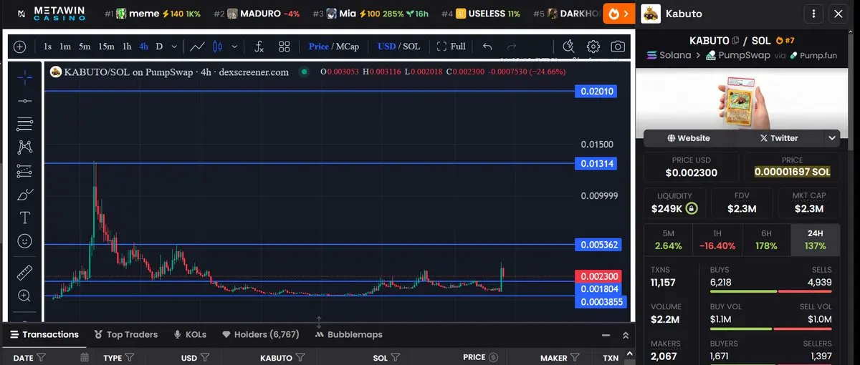Open the chart layout grid icon
This screenshot has height=365, width=860.
coord(284,47)
